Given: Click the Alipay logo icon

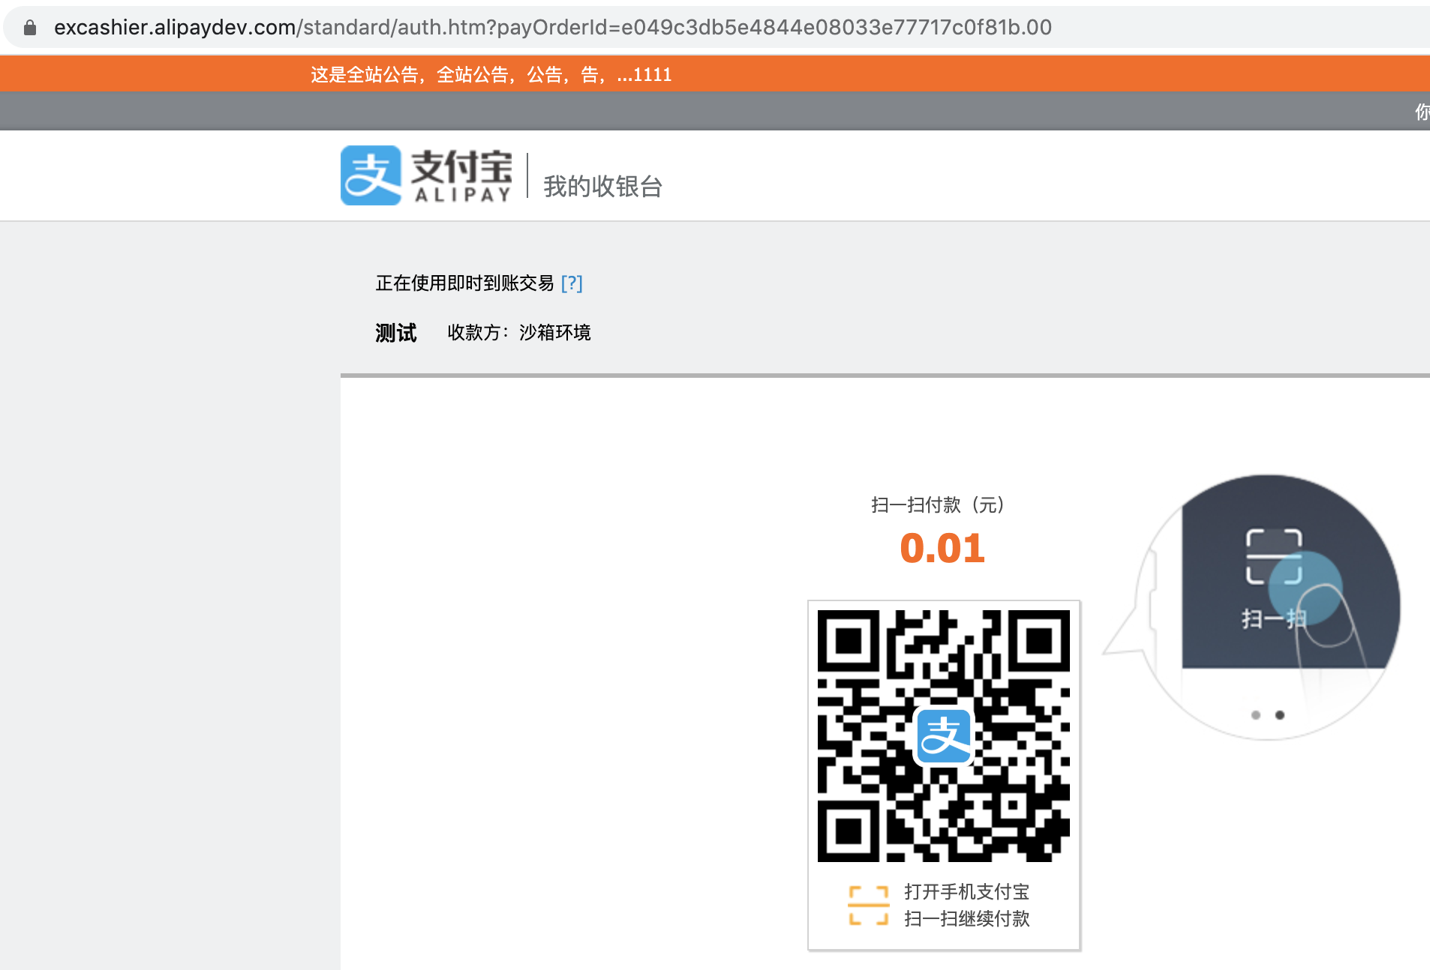Looking at the screenshot, I should pyautogui.click(x=371, y=175).
